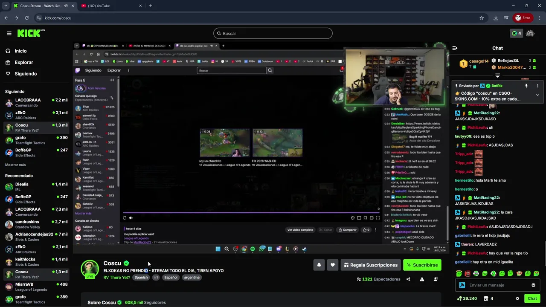Expand Mostrar más under Siguiendo
Image resolution: width=546 pixels, height=307 pixels.
click(15, 165)
